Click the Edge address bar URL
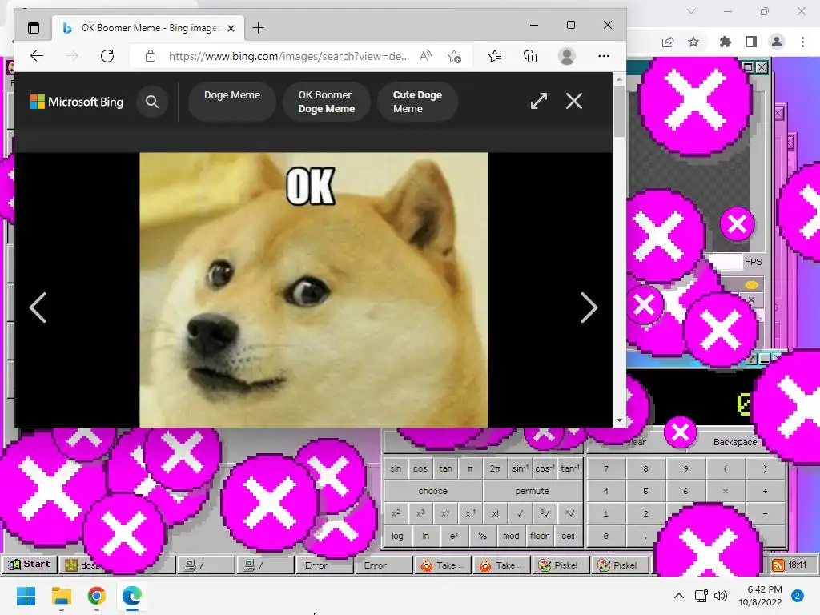Image resolution: width=820 pixels, height=615 pixels. tap(288, 56)
